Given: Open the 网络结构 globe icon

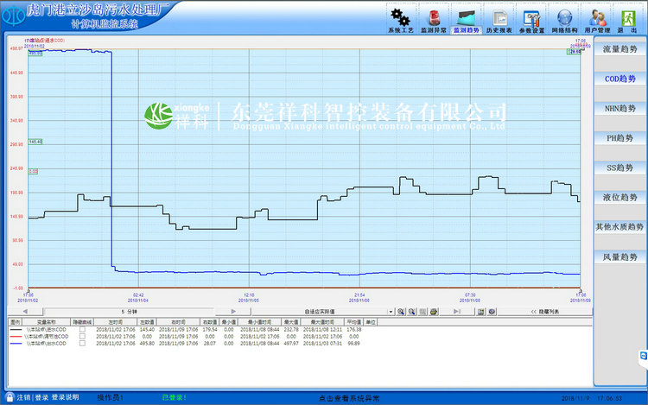Looking at the screenshot, I should (x=565, y=18).
